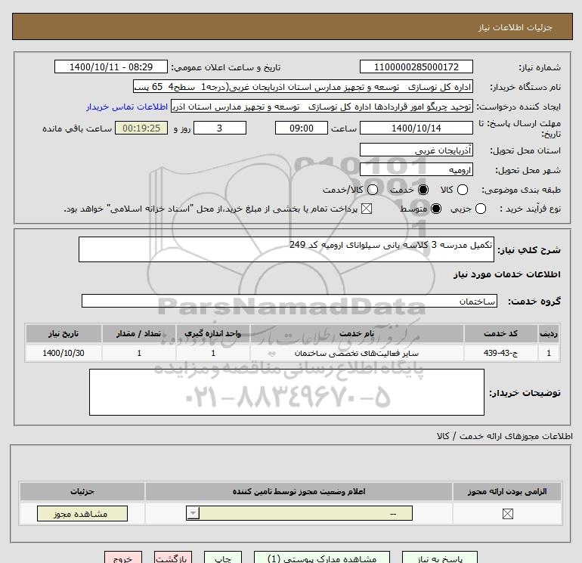Image resolution: width=582 pixels, height=563 pixels.
Task: Click the response deadline date 1400/10/14
Action: coord(416,128)
